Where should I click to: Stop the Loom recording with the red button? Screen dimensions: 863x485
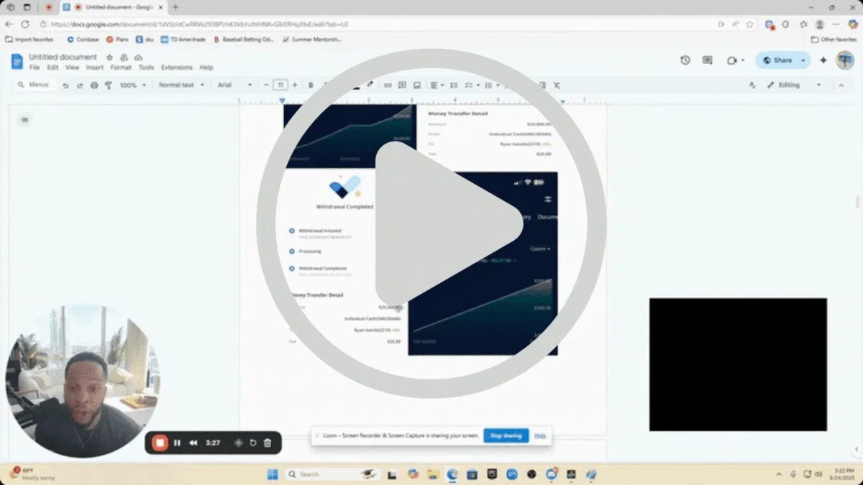pyautogui.click(x=160, y=443)
